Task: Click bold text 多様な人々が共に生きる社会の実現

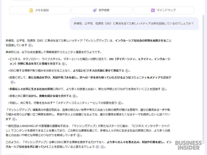Action: (x=31, y=89)
